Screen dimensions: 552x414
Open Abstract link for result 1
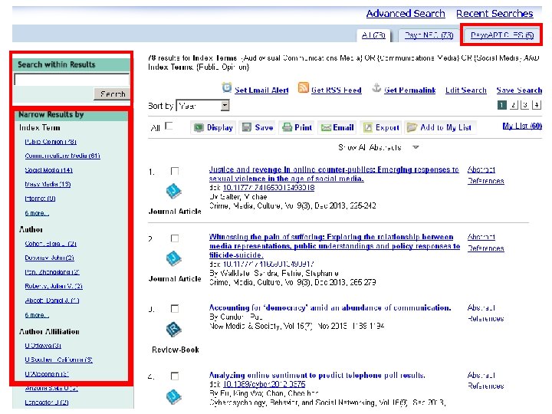(481, 169)
